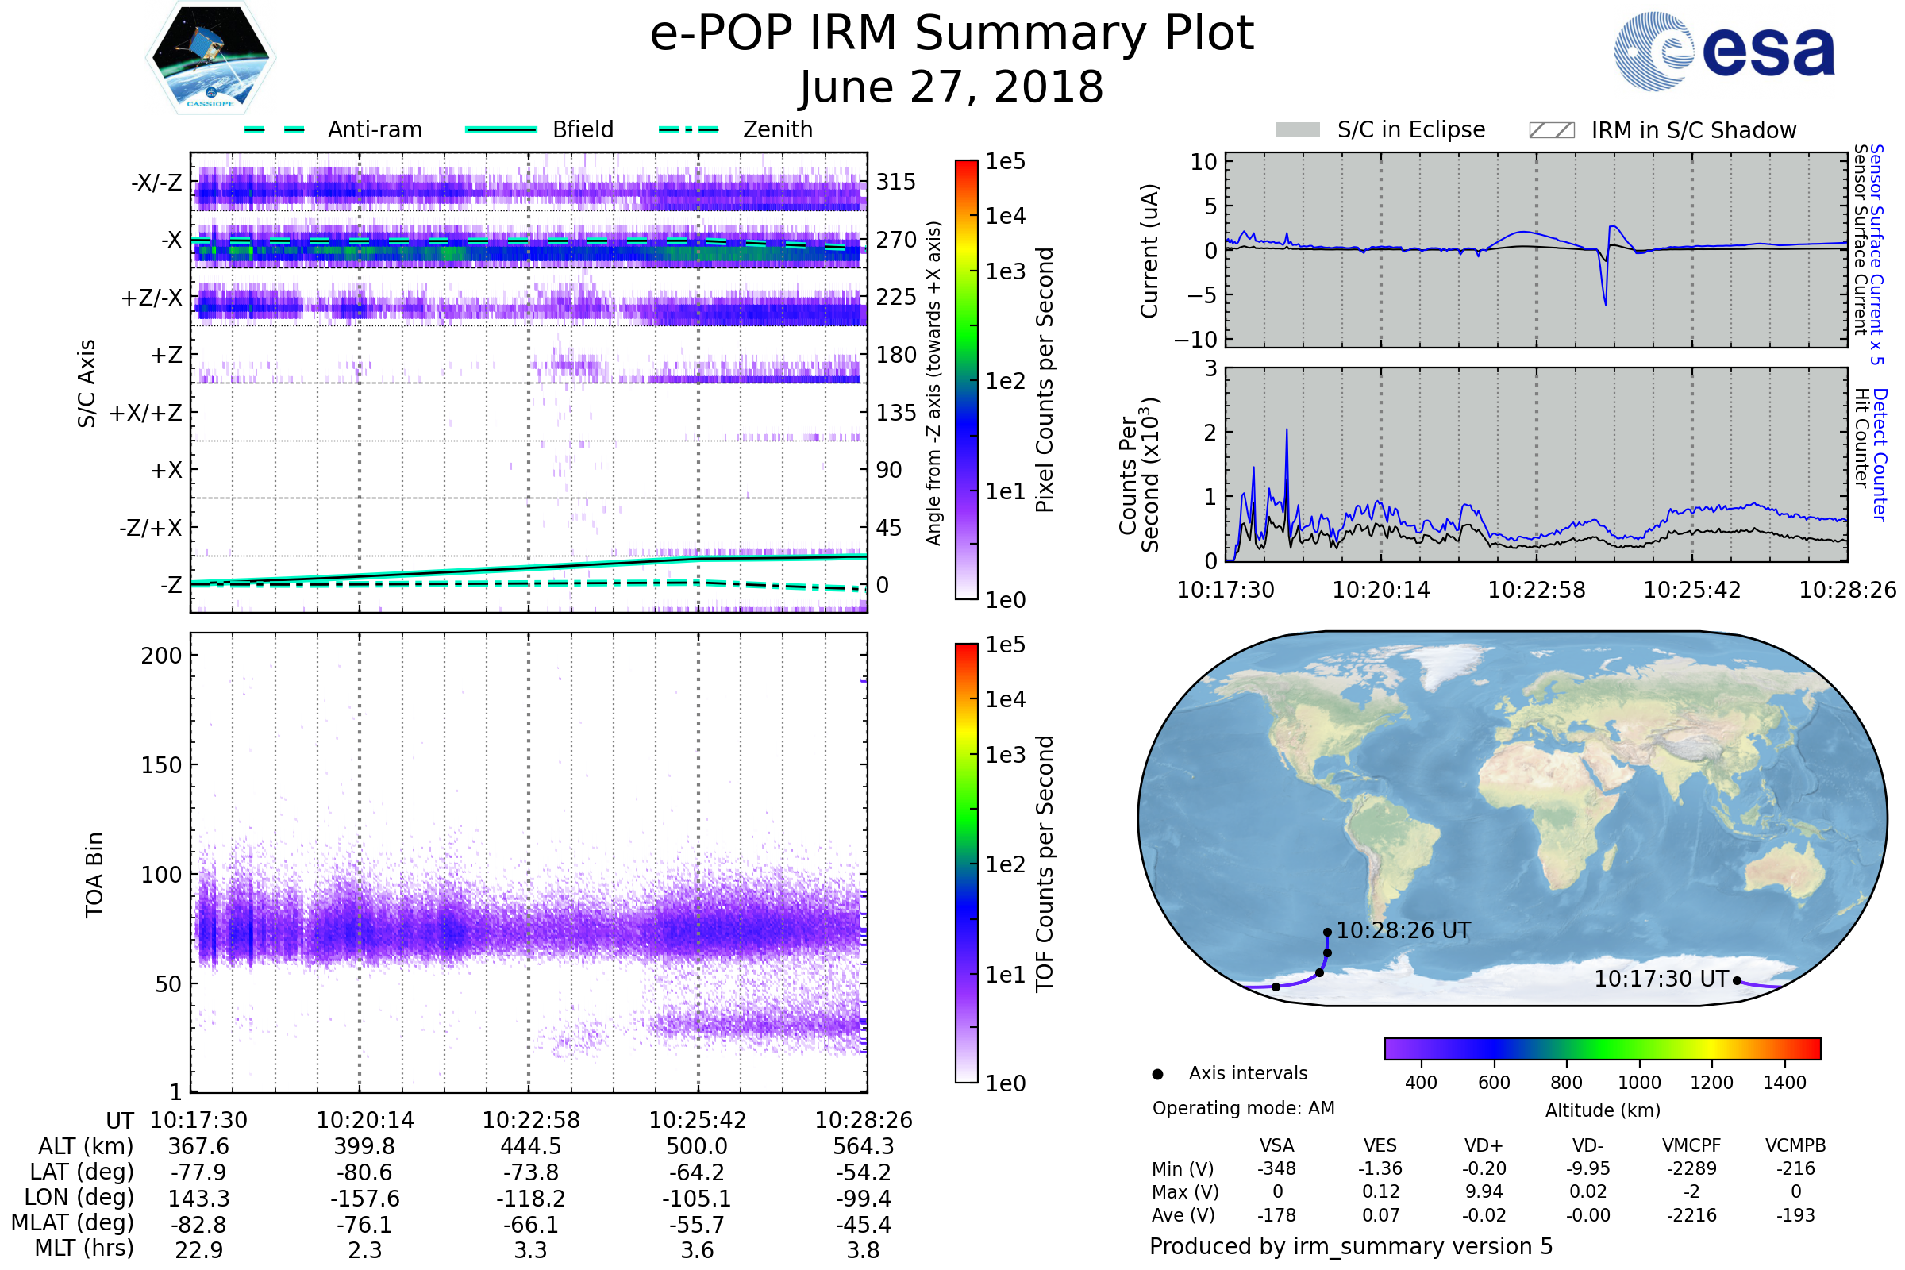Click the VMCPF column header
This screenshot has width=1905, height=1270.
coord(1691,1146)
